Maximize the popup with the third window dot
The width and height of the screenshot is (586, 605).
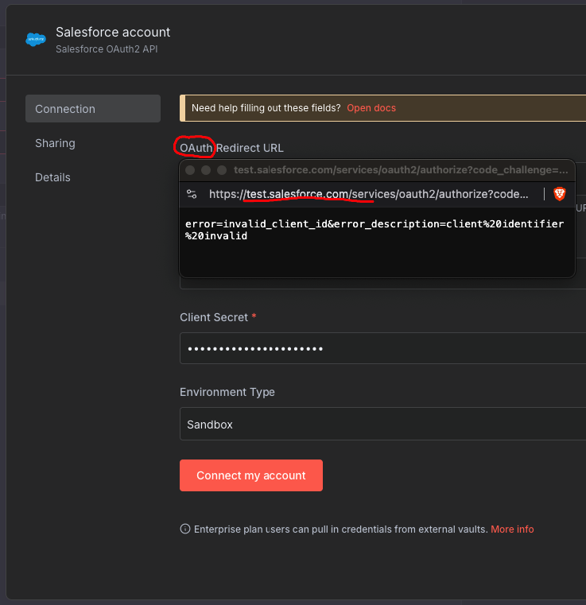tap(220, 170)
